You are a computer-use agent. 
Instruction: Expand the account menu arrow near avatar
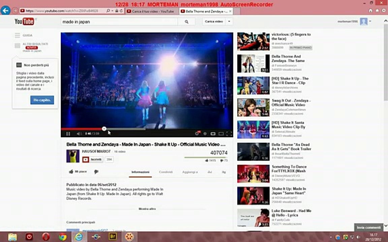coord(370,22)
